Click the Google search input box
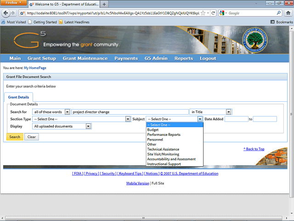The width and height of the screenshot is (294, 221). [x=252, y=13]
